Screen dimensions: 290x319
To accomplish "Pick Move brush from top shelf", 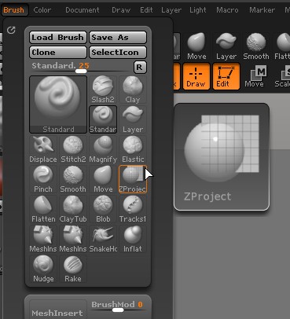I will [x=196, y=46].
